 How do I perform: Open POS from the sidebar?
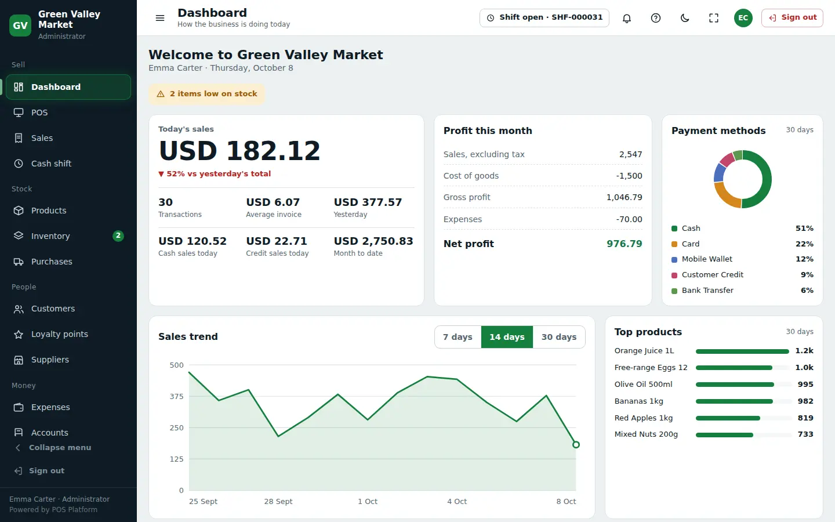coord(68,113)
